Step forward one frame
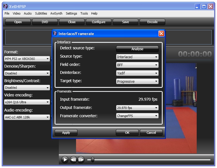The width and height of the screenshot is (217, 168). pos(81,160)
